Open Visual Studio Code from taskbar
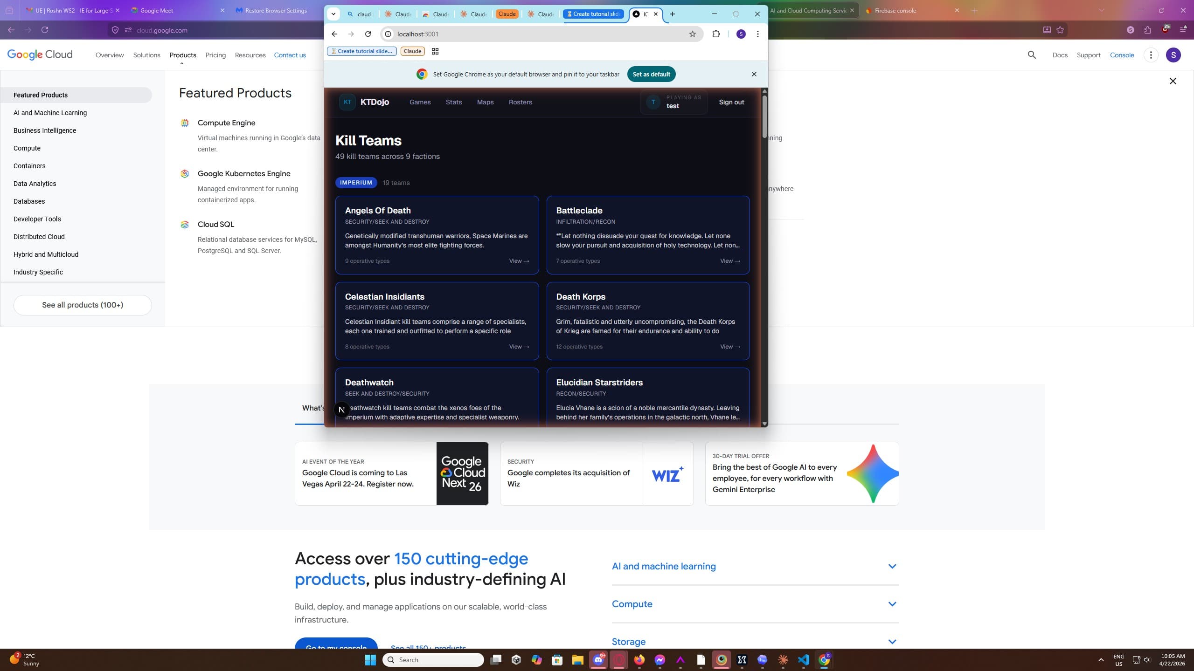 [804, 660]
